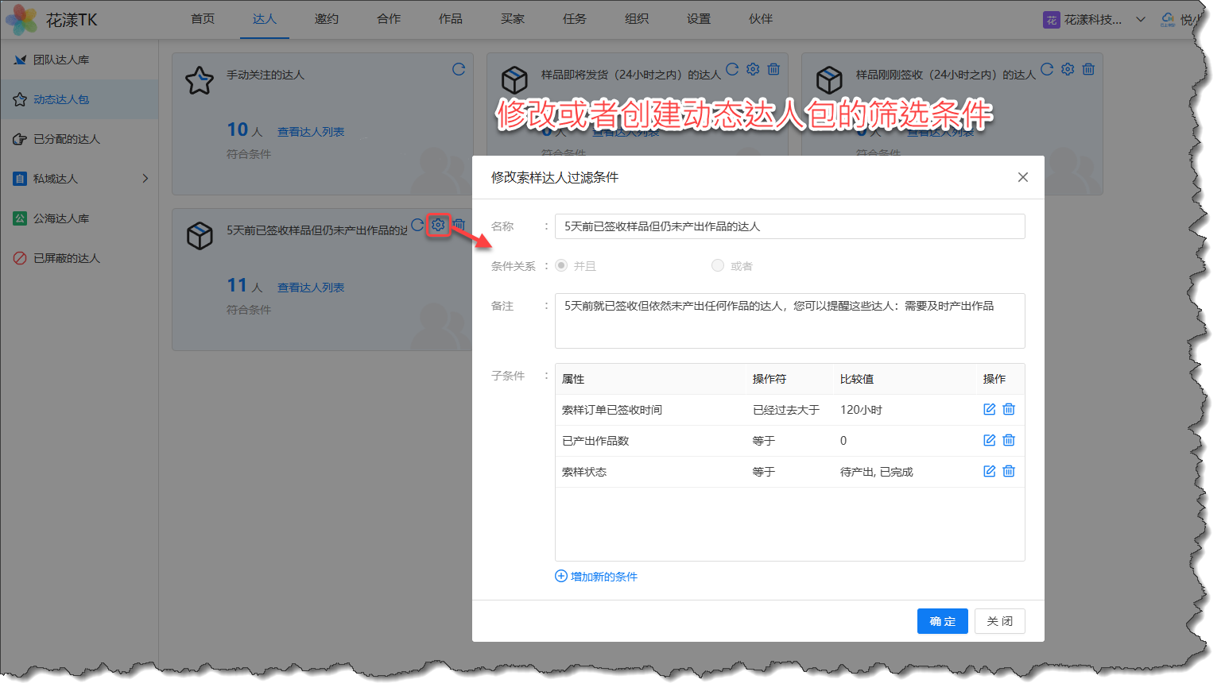Click the 确定 confirm button
Image resolution: width=1225 pixels, height=695 pixels.
[x=942, y=621]
